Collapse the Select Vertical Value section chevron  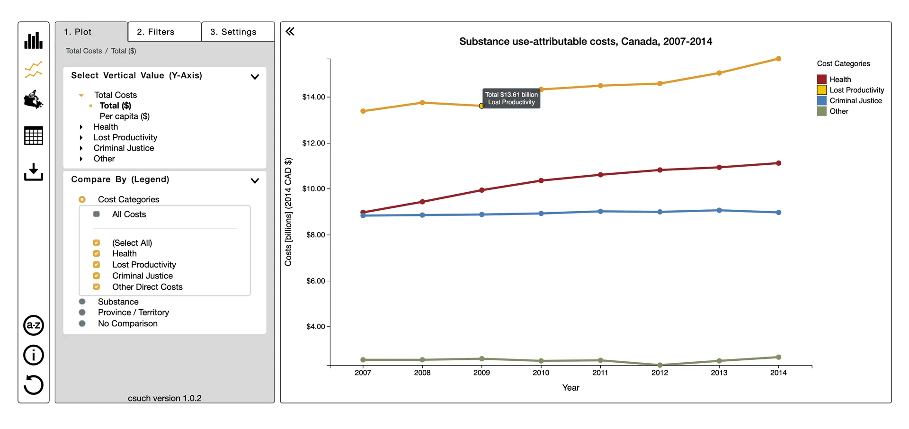[x=255, y=77]
